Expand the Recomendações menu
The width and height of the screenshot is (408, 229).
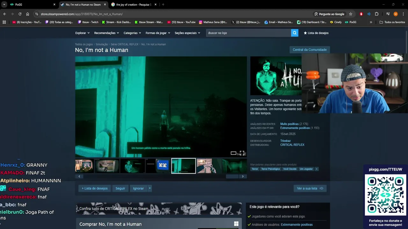(x=106, y=33)
